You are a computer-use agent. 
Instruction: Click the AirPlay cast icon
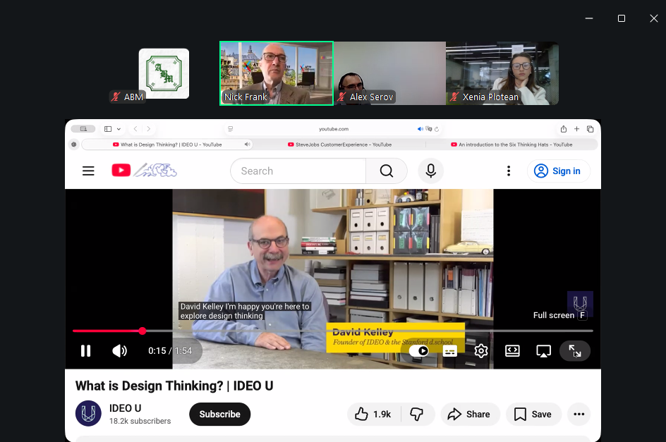543,350
